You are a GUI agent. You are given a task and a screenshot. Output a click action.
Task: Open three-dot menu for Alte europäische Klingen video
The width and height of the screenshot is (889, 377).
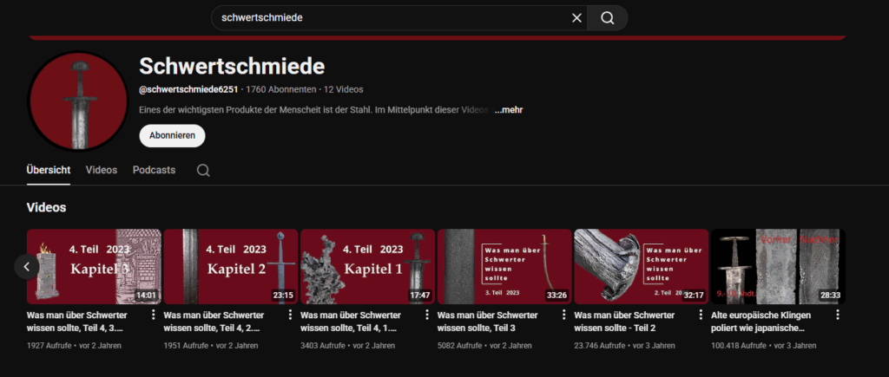[x=838, y=315]
